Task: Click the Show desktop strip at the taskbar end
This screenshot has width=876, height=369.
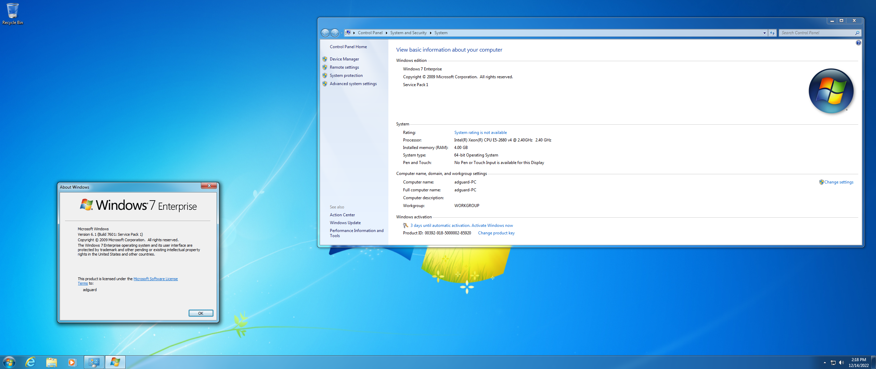Action: [873, 362]
